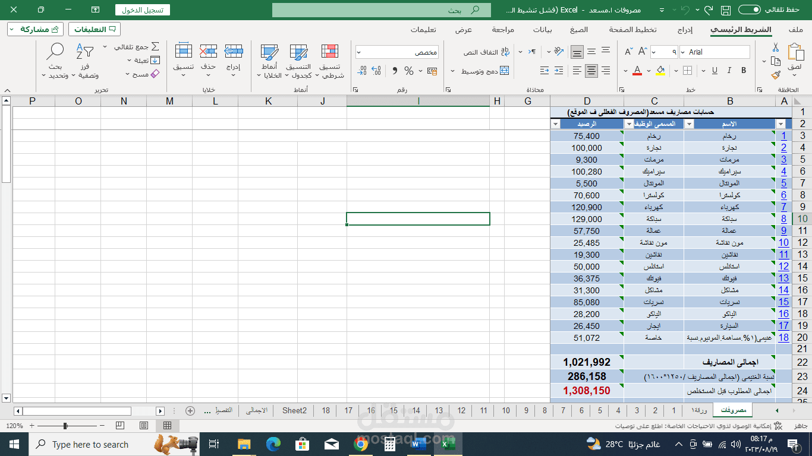Open the الرصيد column filter dropdown
The width and height of the screenshot is (812, 456).
pyautogui.click(x=556, y=124)
